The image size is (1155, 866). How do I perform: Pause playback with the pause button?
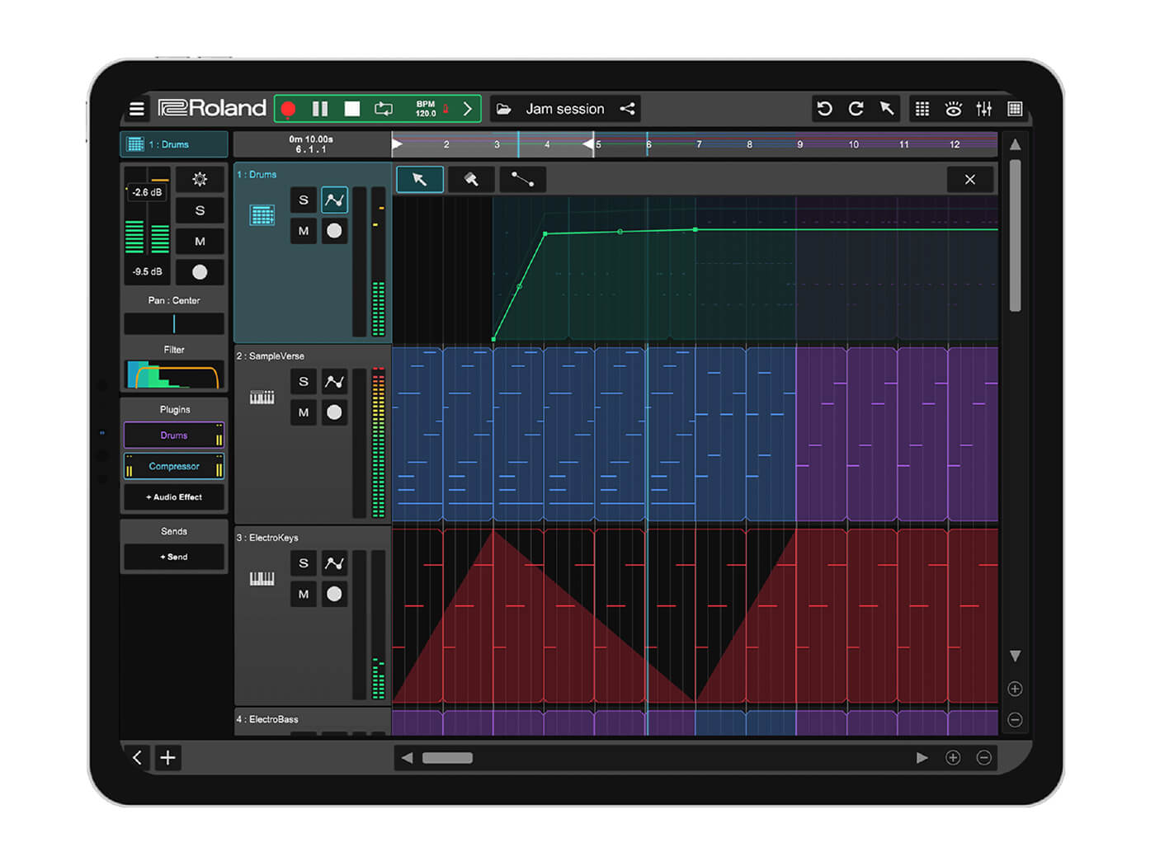tap(320, 109)
